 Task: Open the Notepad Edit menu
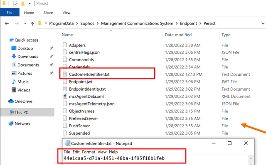(76, 152)
